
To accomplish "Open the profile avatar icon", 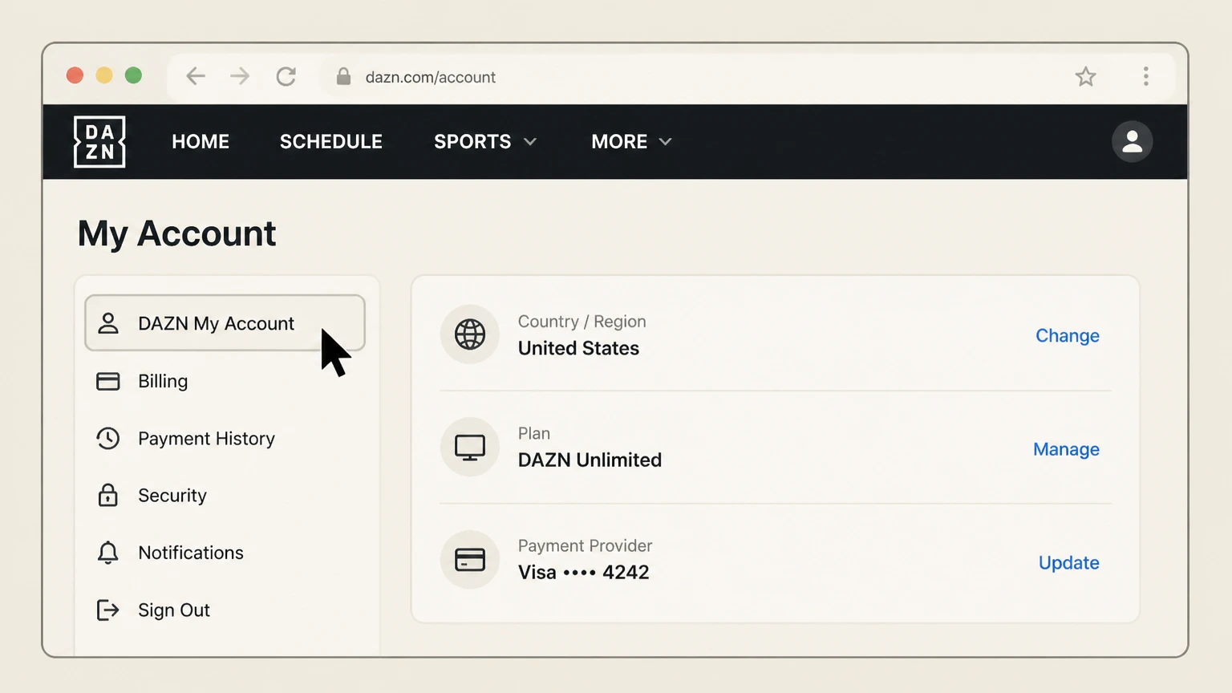I will click(1132, 142).
